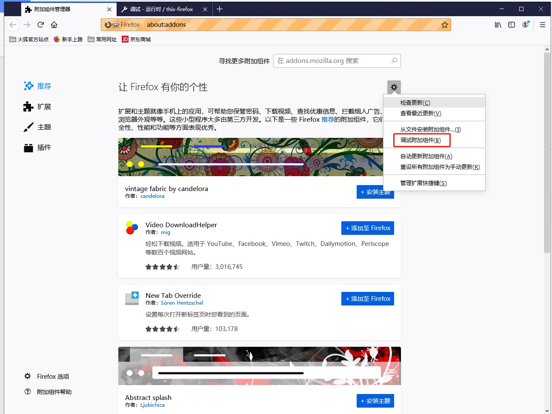552x414 pixels.
Task: Click the Firefox identity icon in address bar
Action: pyautogui.click(x=122, y=25)
